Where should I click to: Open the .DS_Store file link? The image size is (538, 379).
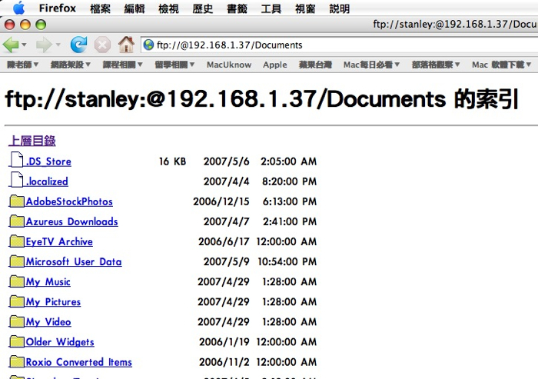click(48, 161)
